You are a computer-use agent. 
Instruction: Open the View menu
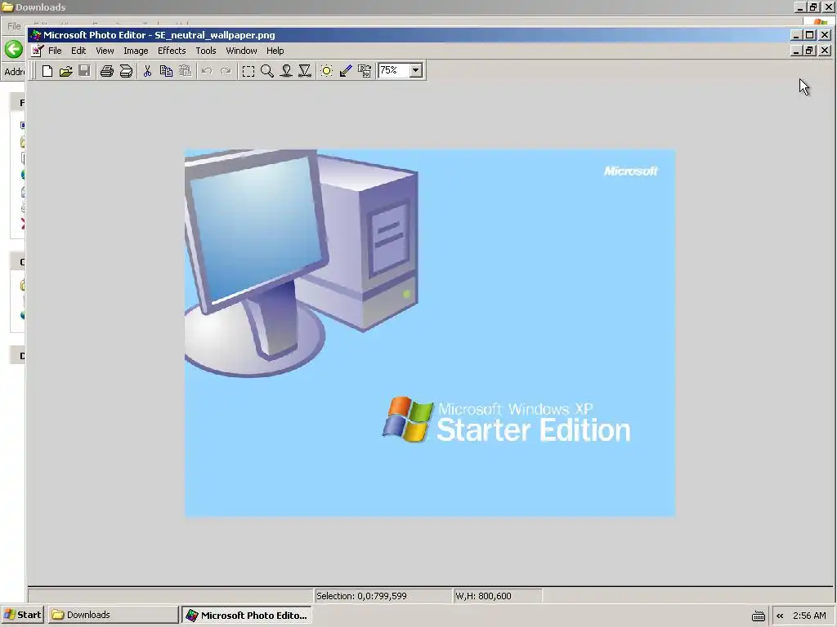(x=105, y=51)
